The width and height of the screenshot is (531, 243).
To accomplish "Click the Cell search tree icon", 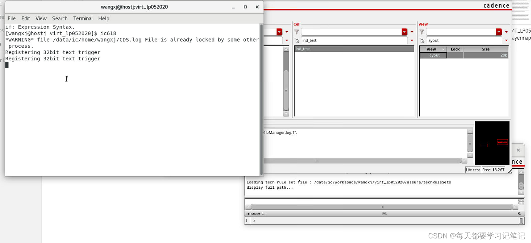I will pyautogui.click(x=296, y=40).
